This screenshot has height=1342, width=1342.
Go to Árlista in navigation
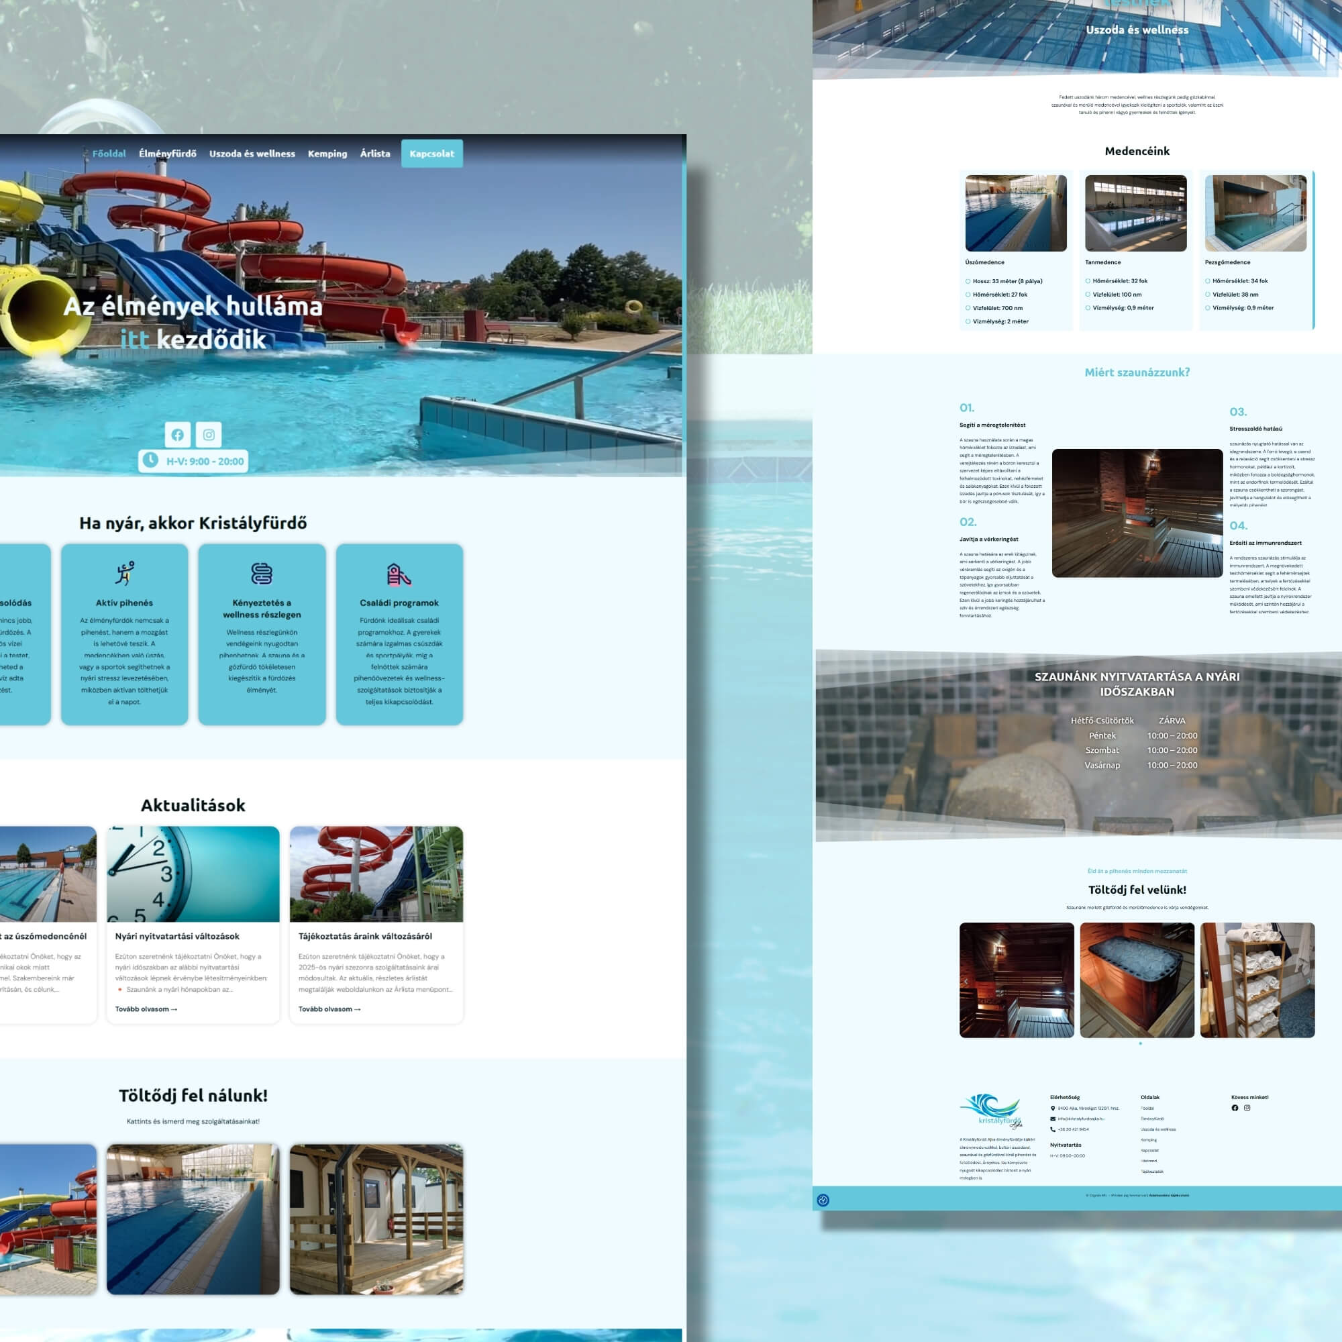coord(375,154)
